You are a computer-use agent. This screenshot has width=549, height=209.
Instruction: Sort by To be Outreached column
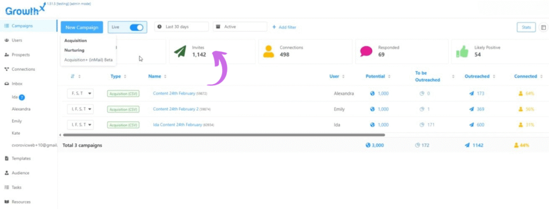tap(434, 76)
